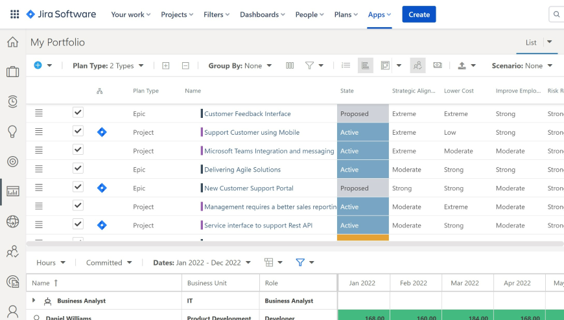
Task: Open the Projects menu
Action: coord(177,14)
